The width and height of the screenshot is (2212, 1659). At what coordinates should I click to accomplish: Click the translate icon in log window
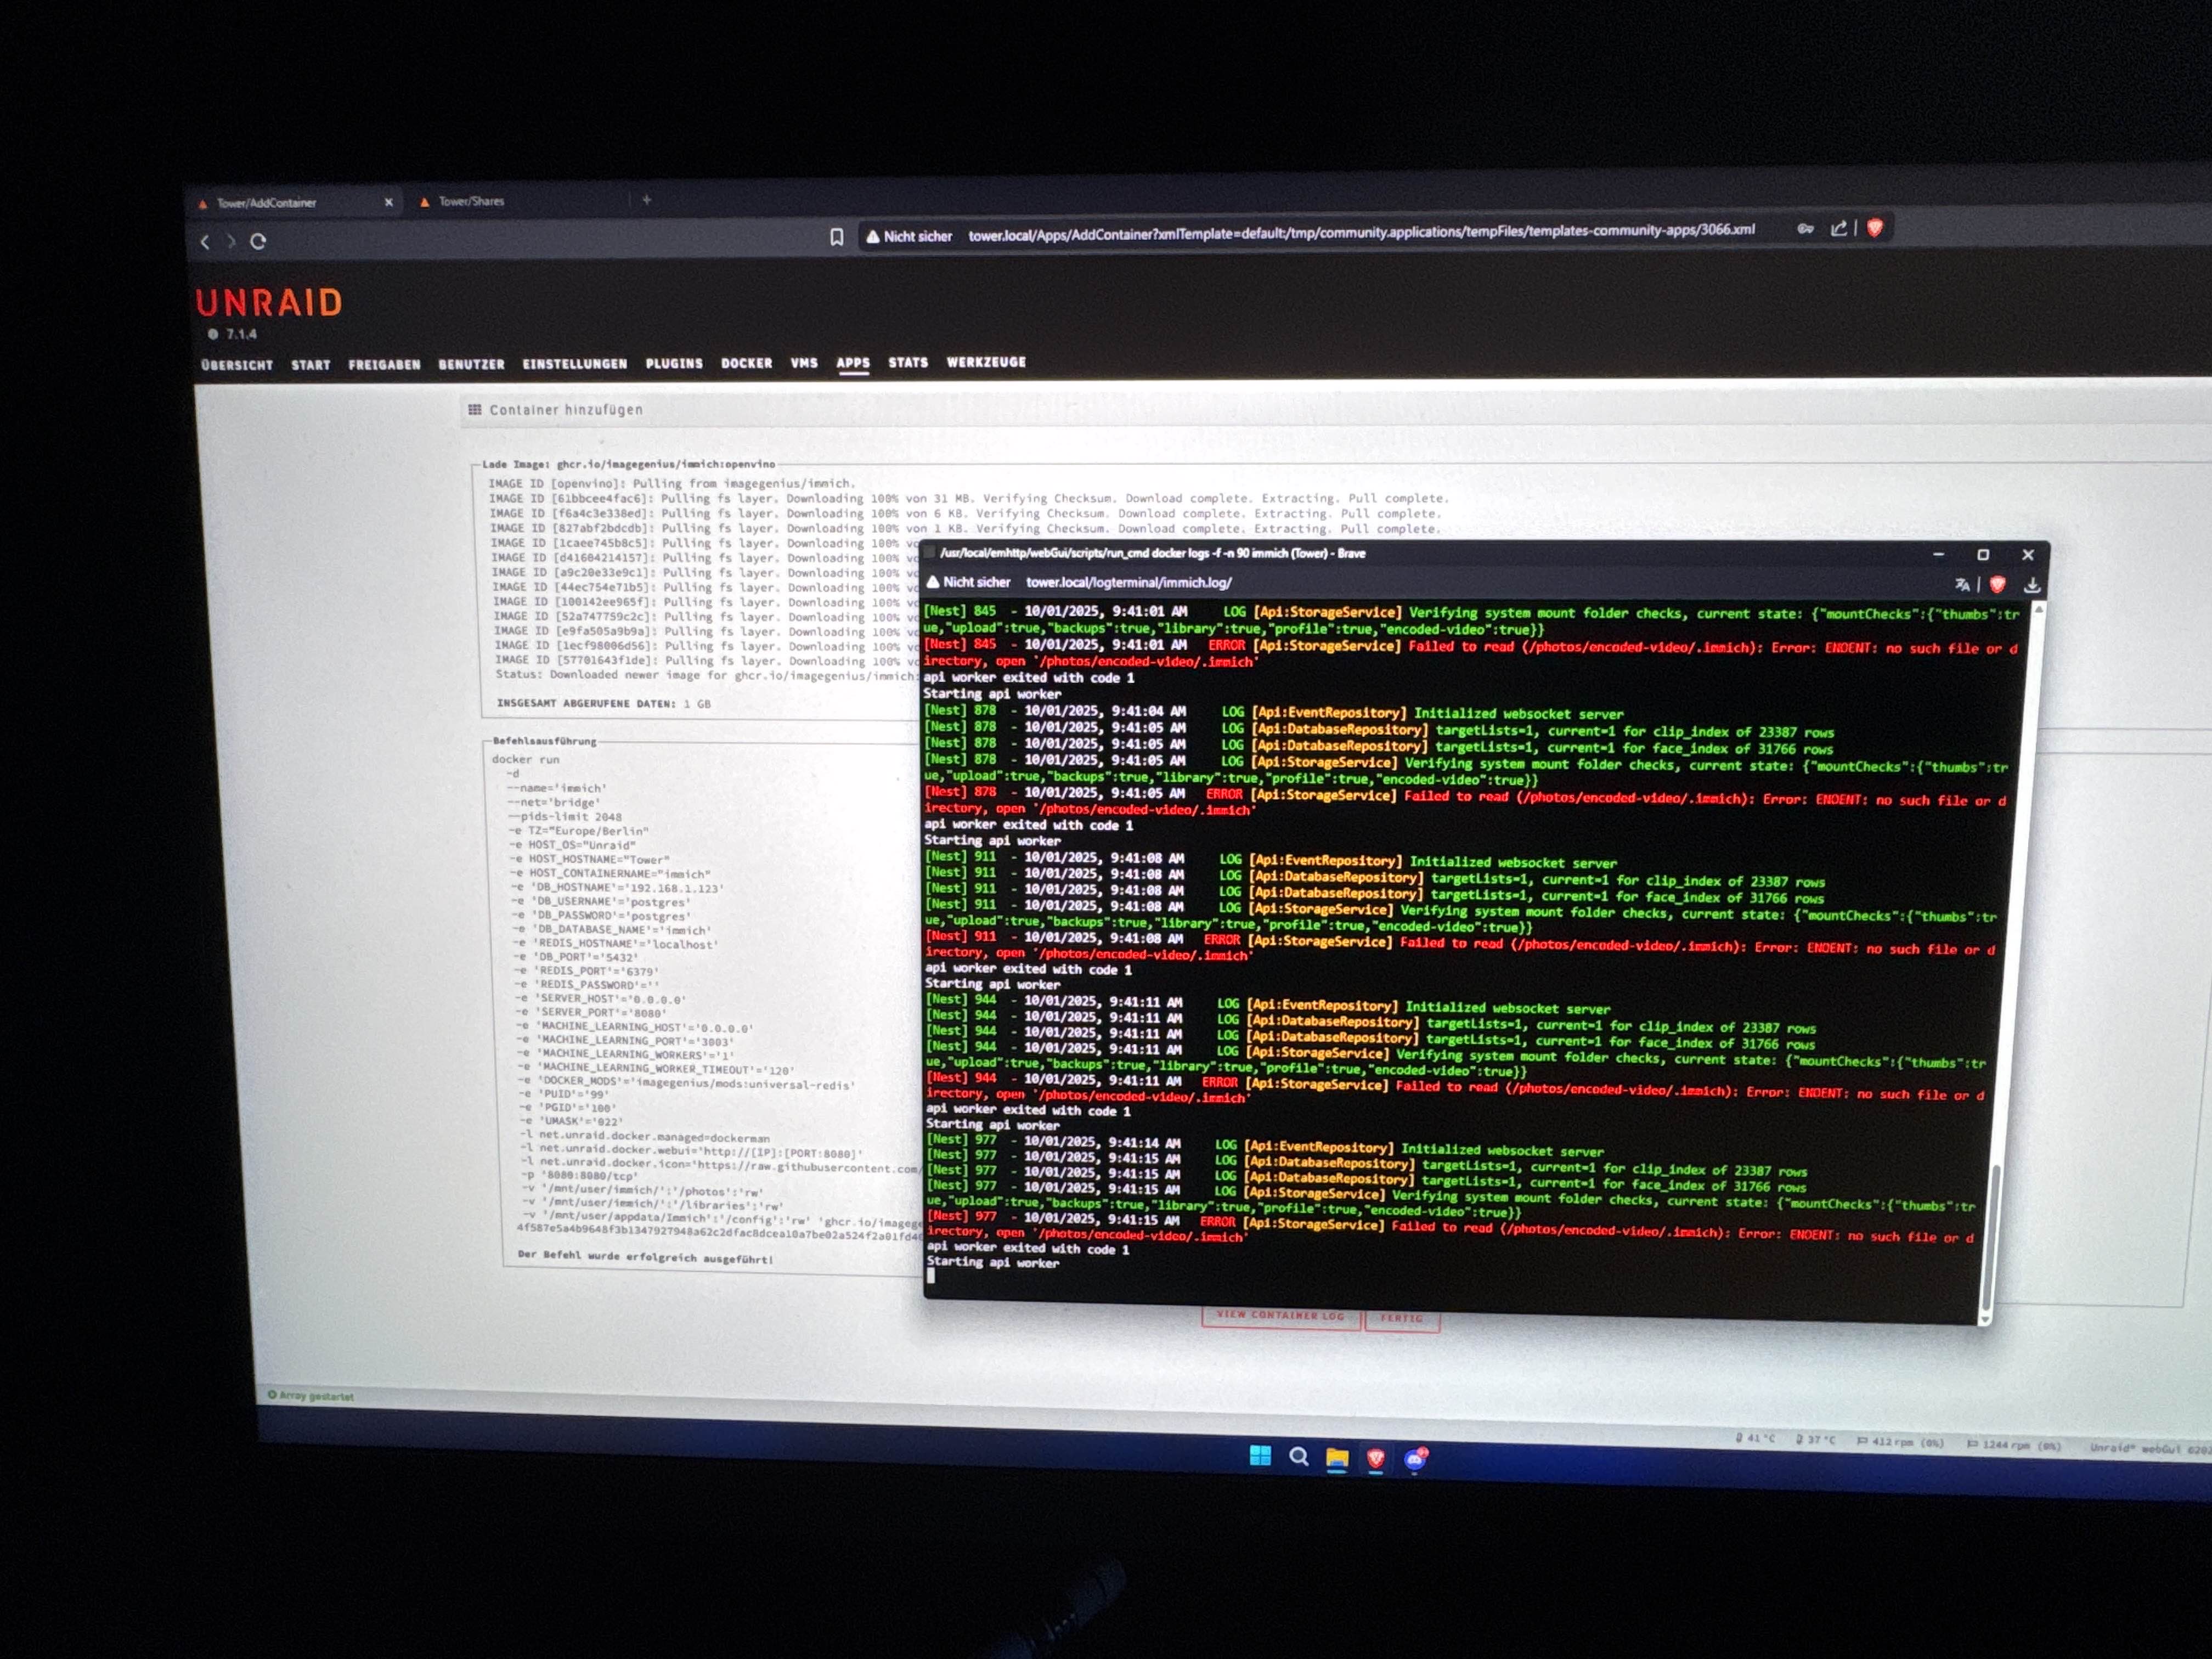click(x=1962, y=585)
